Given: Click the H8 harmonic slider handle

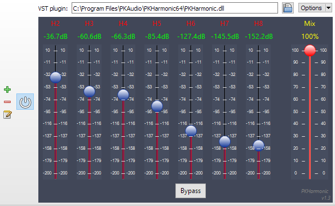Looking at the screenshot, I should 258,146.
